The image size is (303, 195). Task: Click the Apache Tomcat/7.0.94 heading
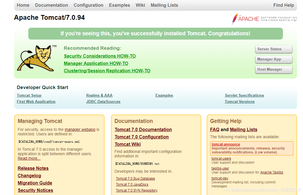pos(49,18)
